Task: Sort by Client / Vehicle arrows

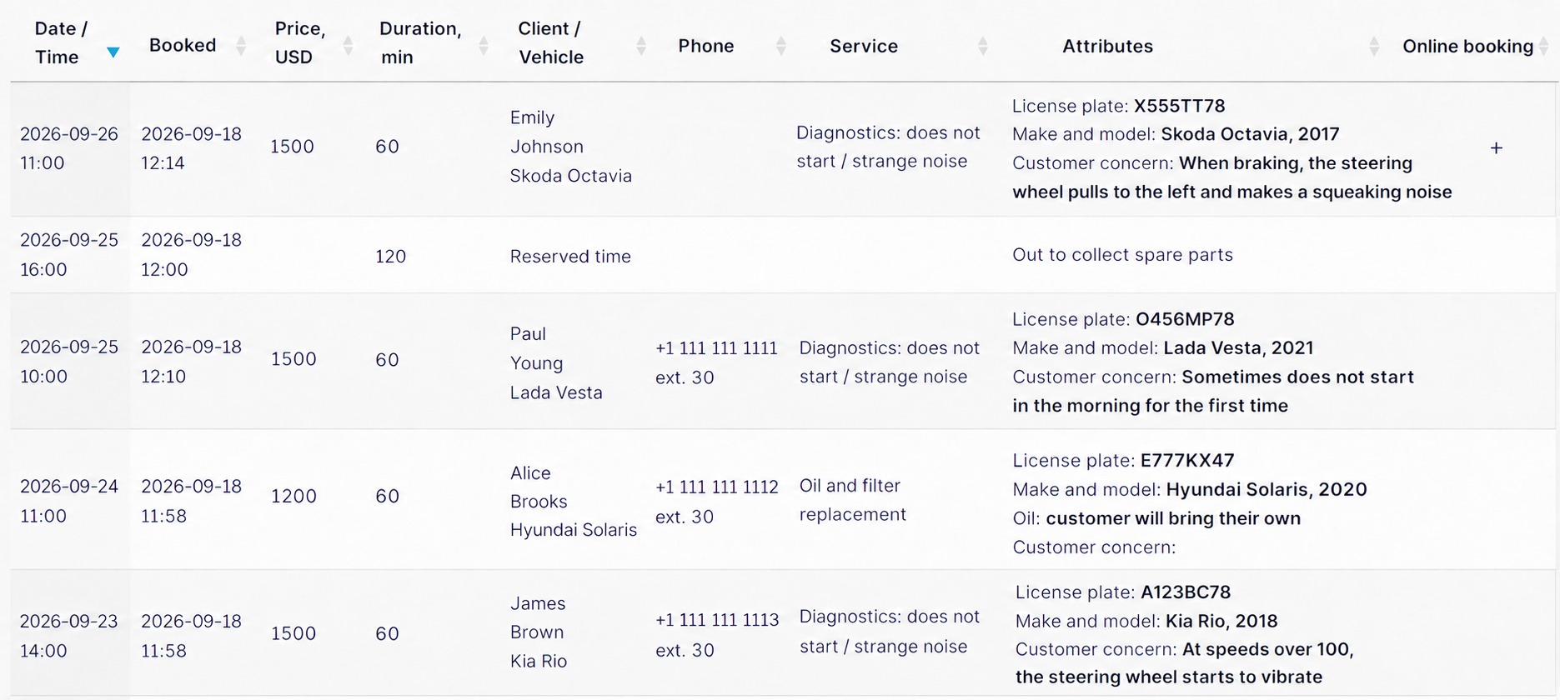Action: pyautogui.click(x=641, y=46)
